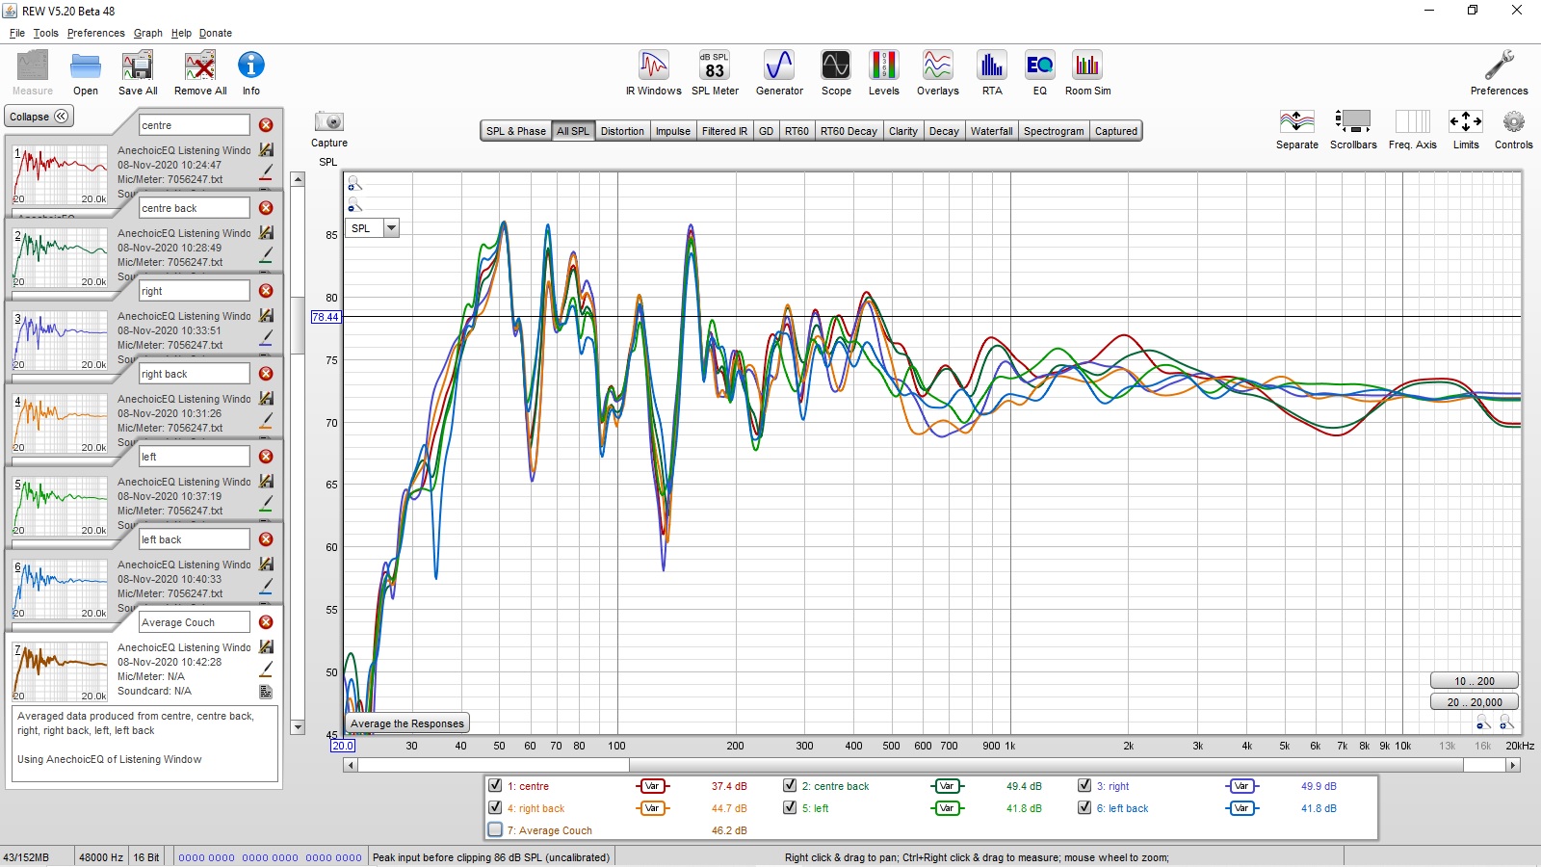This screenshot has width=1541, height=867.
Task: Switch to the Distortion tab
Action: (622, 131)
